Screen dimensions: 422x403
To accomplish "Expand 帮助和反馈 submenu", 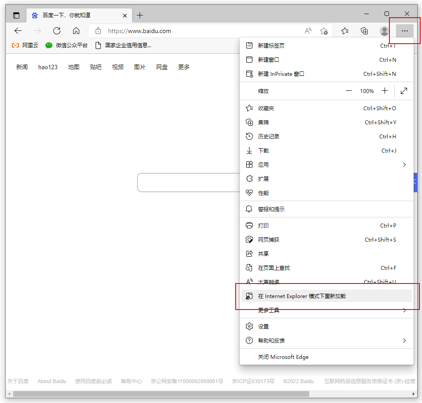I will tap(326, 340).
